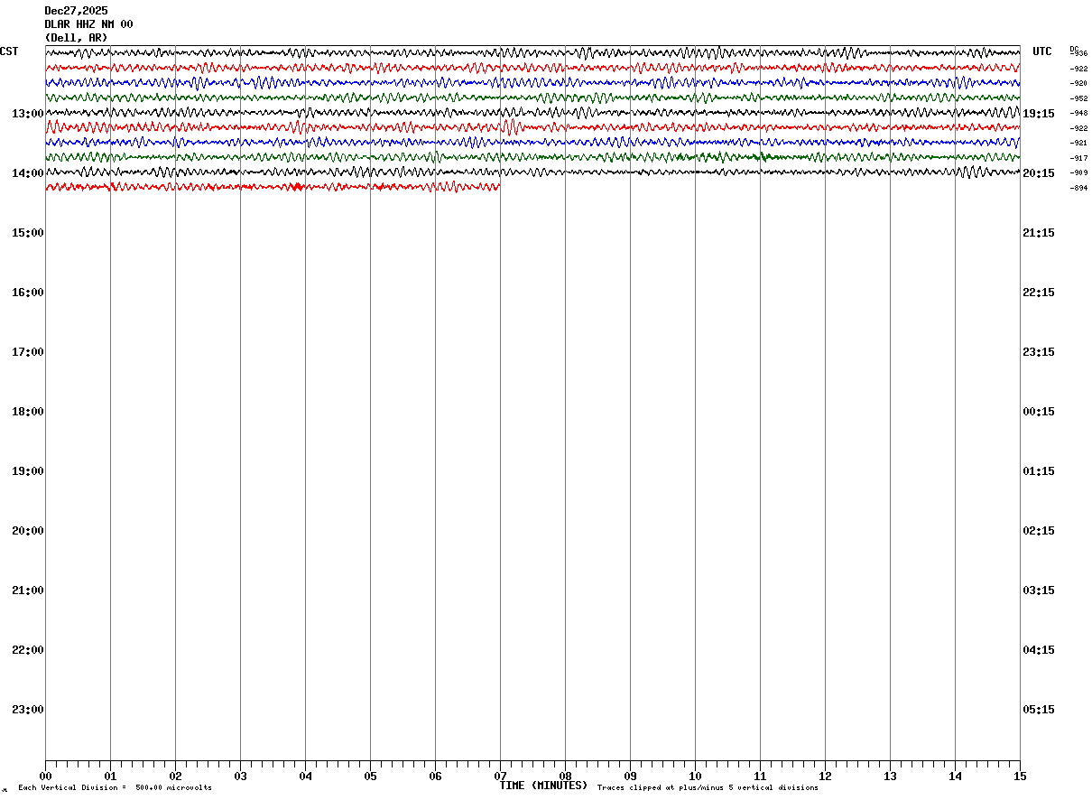Click the 19:00 CST time label

(x=28, y=471)
